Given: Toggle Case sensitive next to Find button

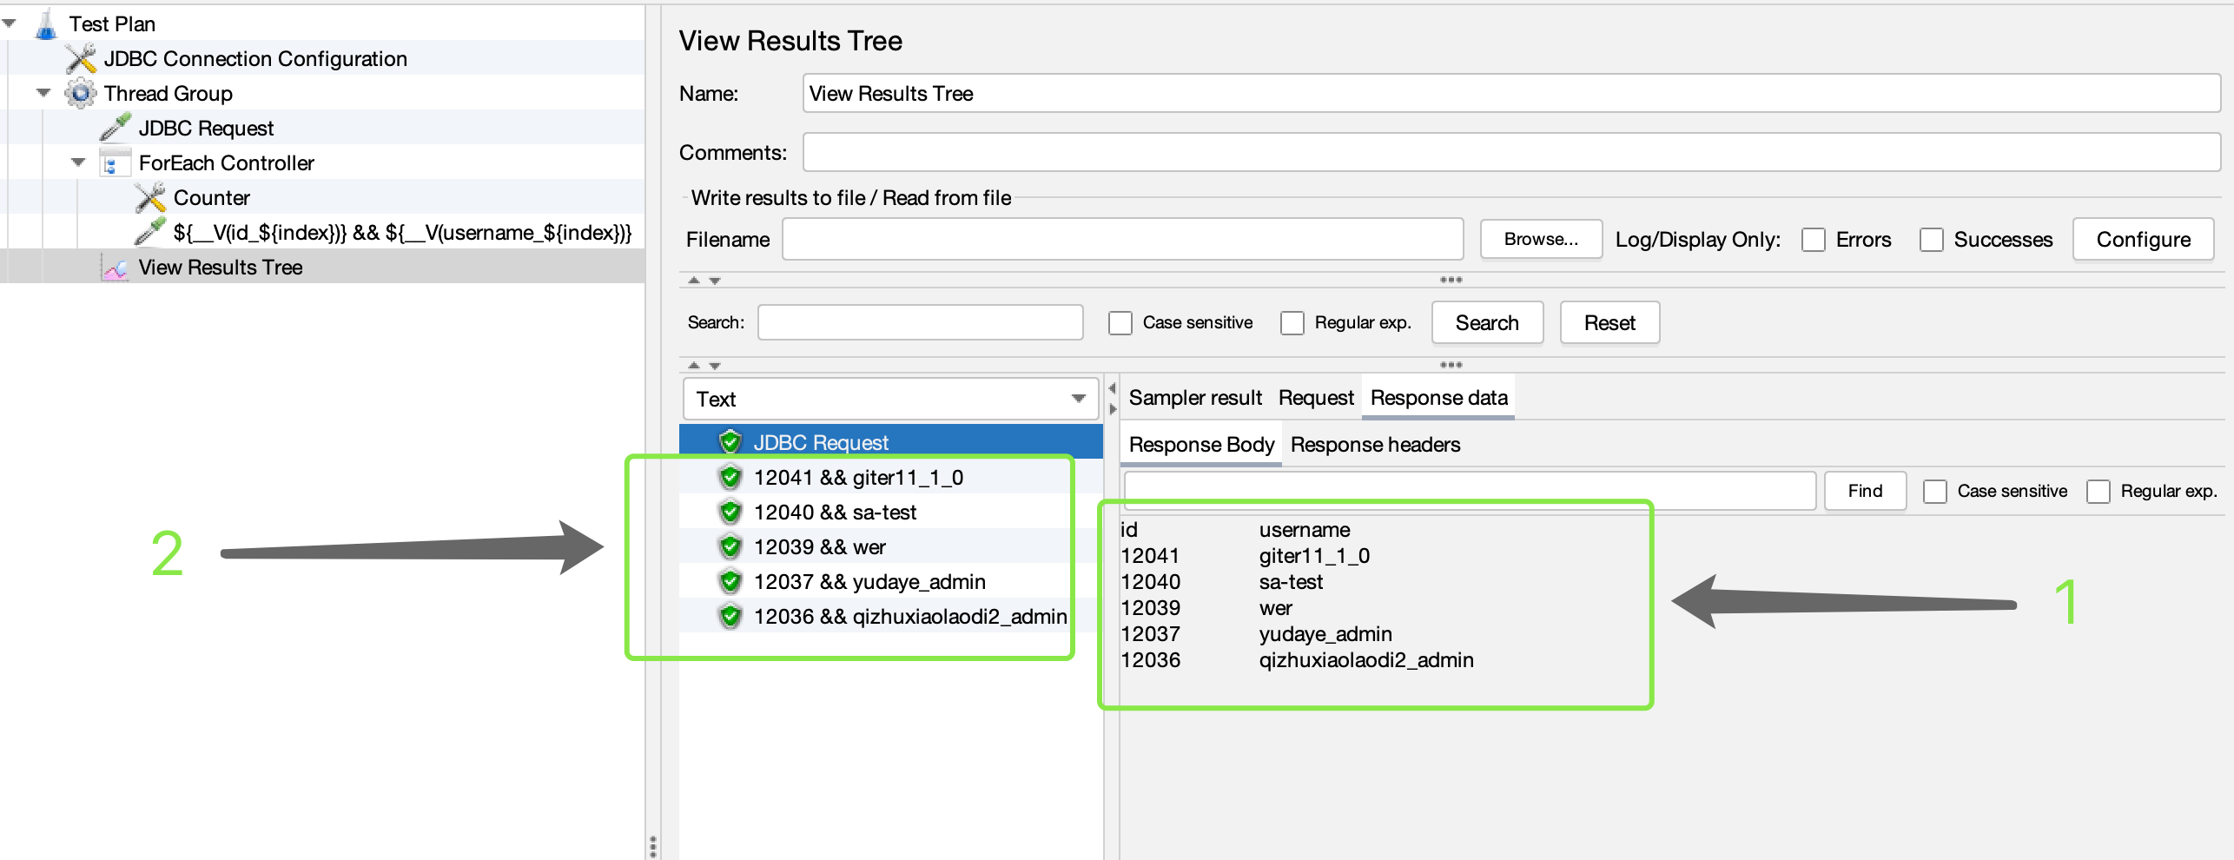Looking at the screenshot, I should (1935, 492).
